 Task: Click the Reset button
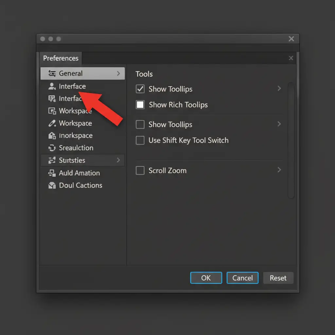(278, 278)
